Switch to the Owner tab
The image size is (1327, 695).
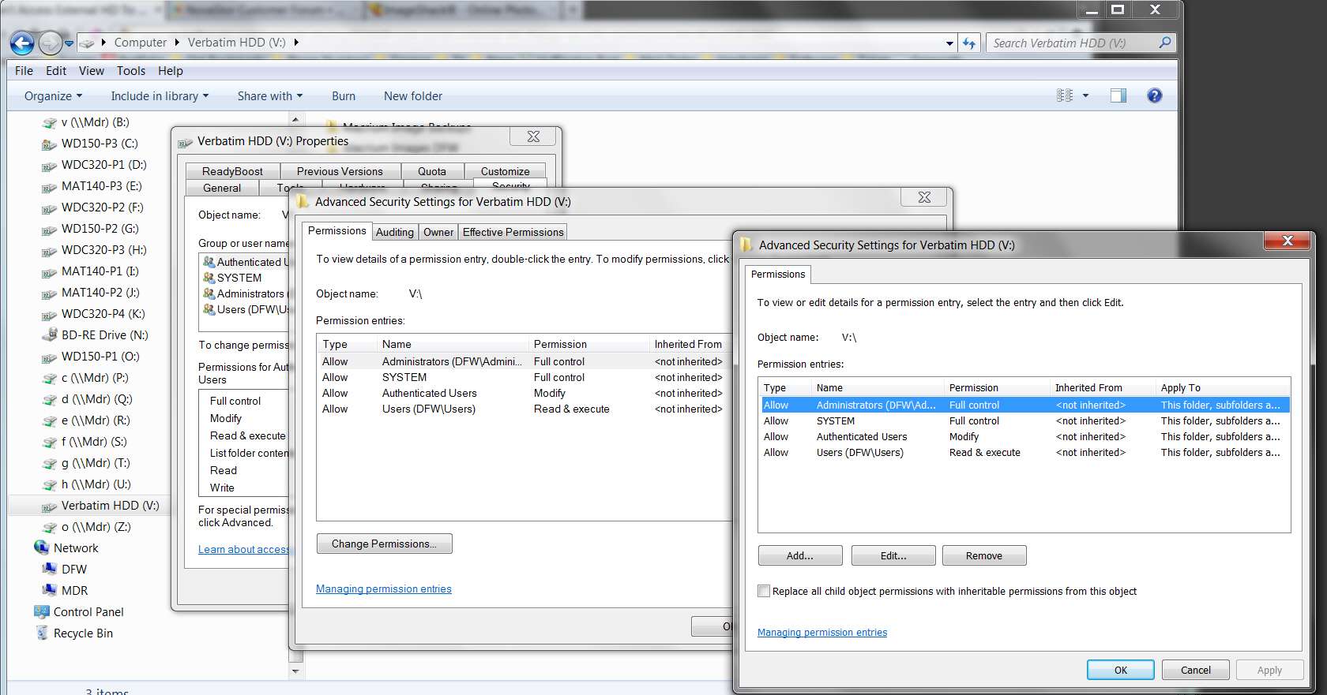pos(438,232)
